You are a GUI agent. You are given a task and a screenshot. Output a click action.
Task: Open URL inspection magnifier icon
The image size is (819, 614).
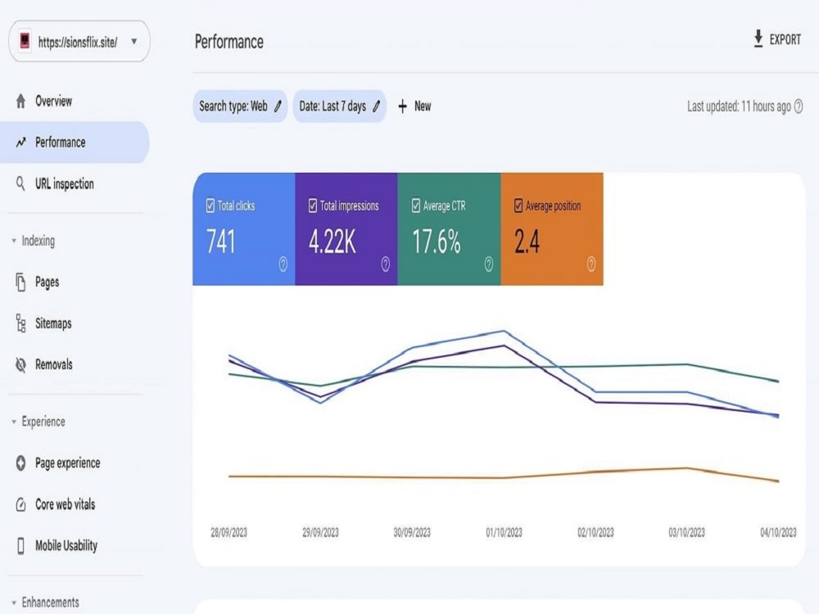tap(20, 183)
